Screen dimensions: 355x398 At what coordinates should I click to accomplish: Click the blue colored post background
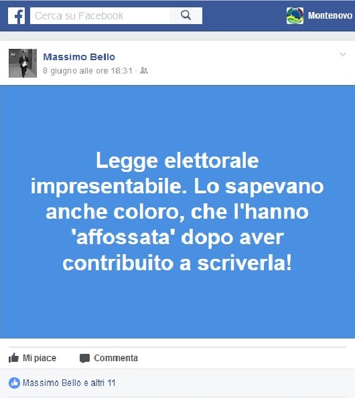click(177, 304)
